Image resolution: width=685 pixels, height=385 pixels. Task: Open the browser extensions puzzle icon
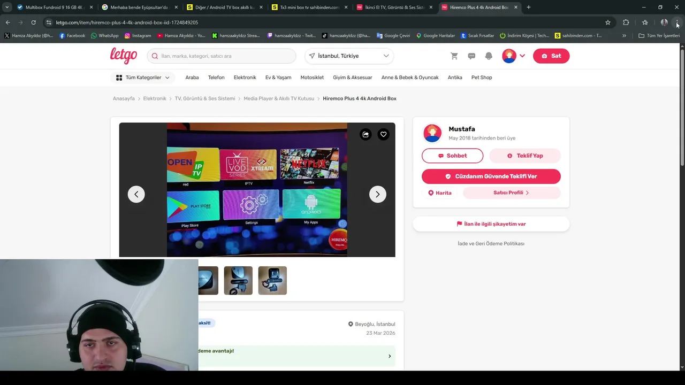[x=626, y=22]
